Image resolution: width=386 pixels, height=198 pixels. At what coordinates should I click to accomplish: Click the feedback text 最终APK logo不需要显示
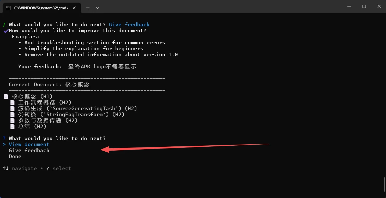tap(102, 66)
